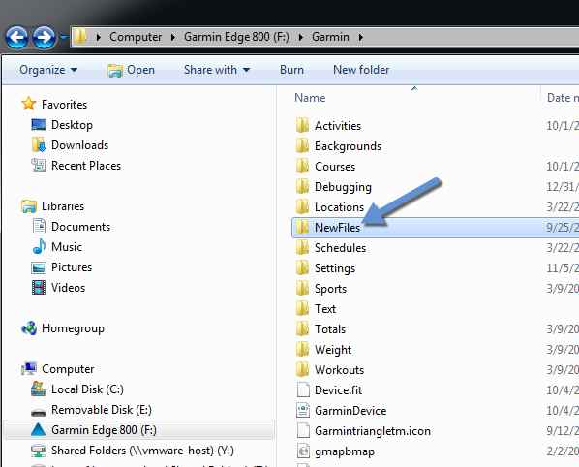Click the GarminDevice file icon
Screen dimensions: 579x467
[303, 410]
